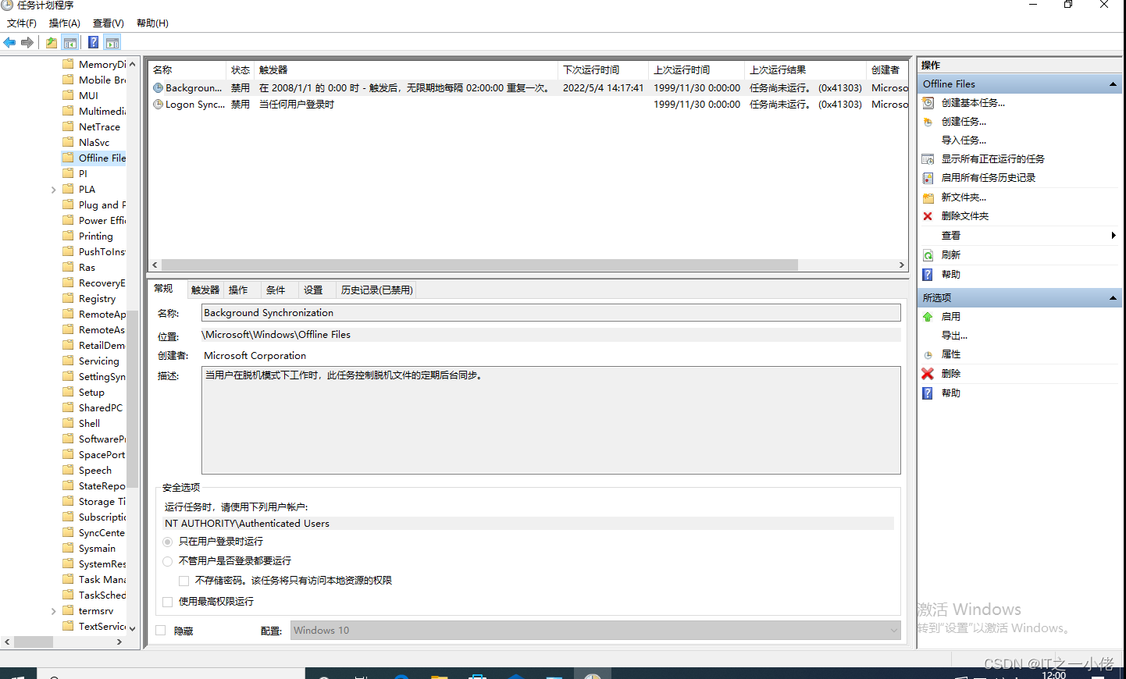The image size is (1126, 679).
Task: Open the Configure for (配置) Windows 10 dropdown
Action: tap(596, 631)
